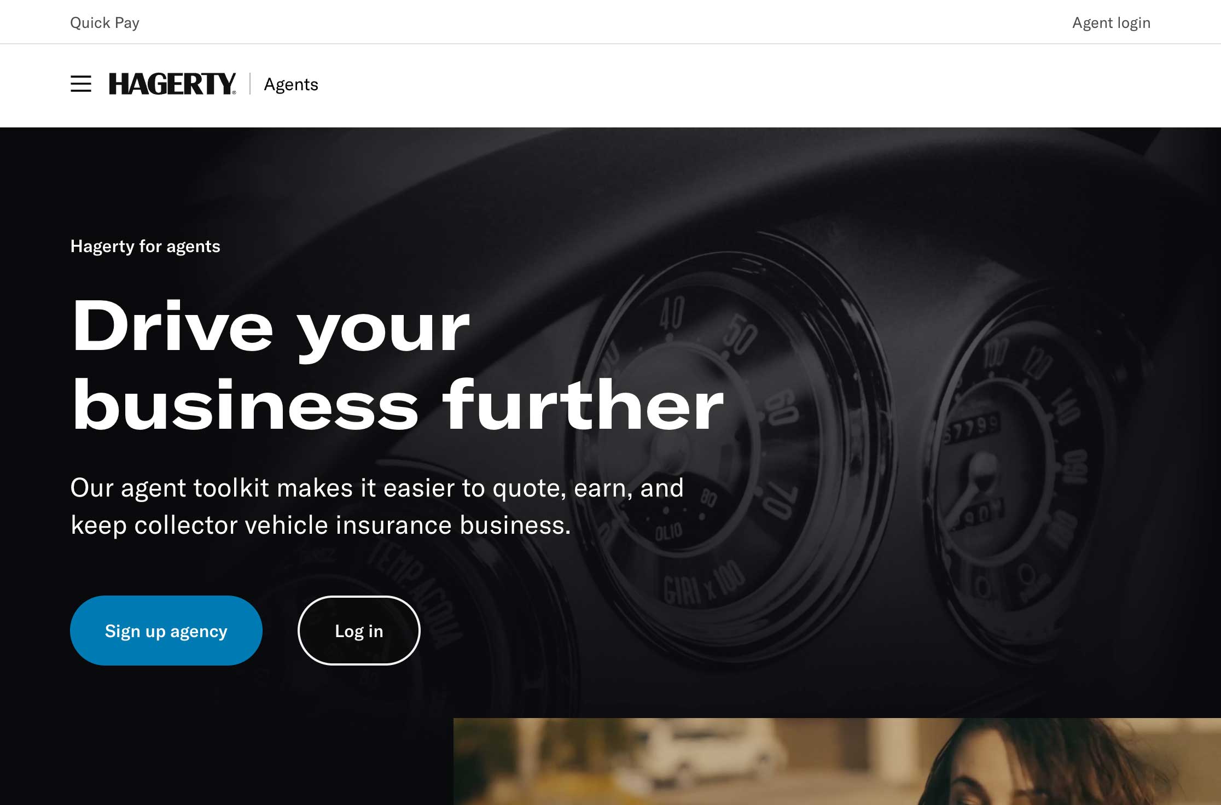
Task: Click the word further in the headline
Action: coord(584,405)
